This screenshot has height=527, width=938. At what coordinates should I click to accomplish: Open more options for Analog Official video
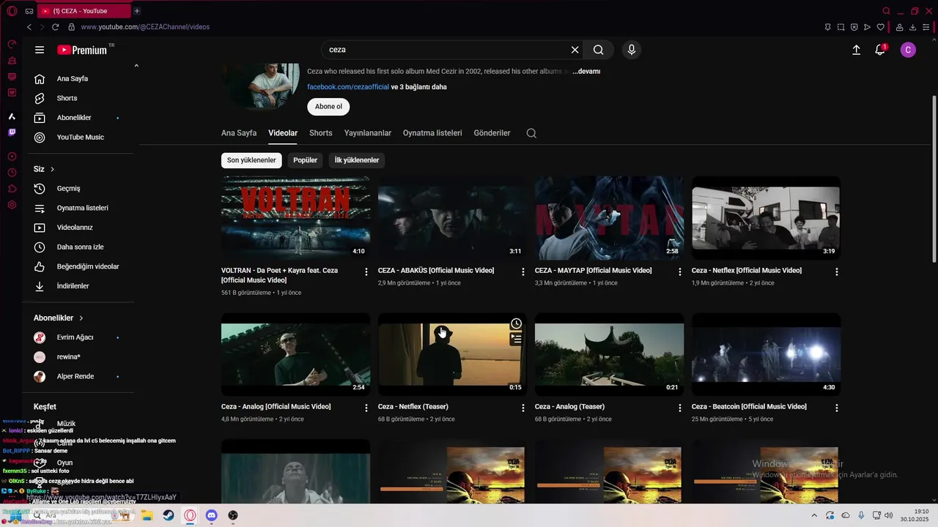coord(366,408)
